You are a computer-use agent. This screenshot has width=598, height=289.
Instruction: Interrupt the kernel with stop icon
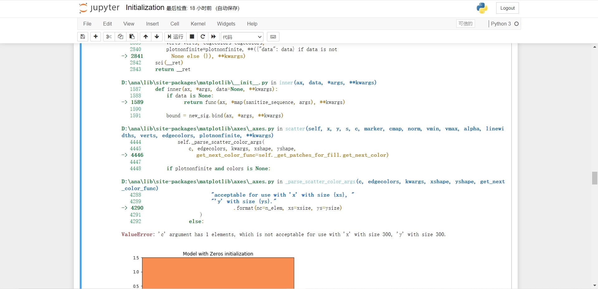(x=192, y=37)
